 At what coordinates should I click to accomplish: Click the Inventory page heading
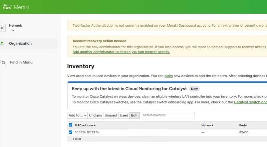(x=81, y=66)
